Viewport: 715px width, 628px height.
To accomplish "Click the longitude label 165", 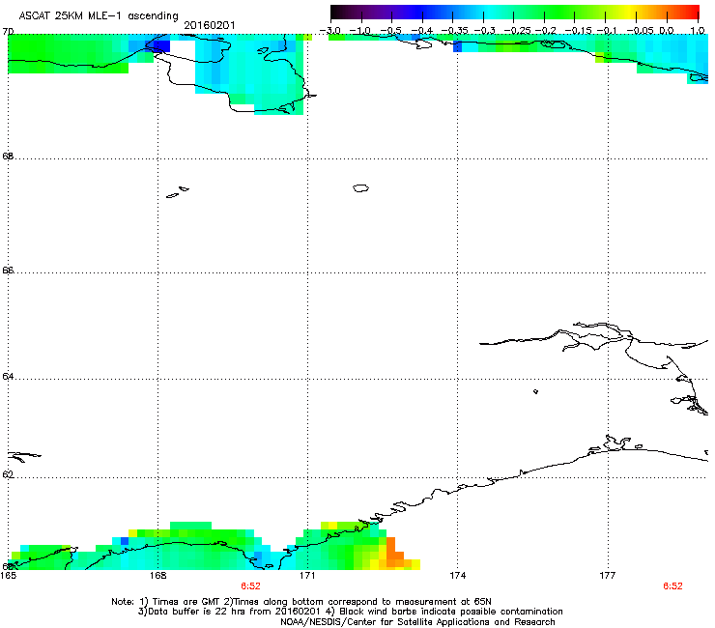I will (8, 576).
